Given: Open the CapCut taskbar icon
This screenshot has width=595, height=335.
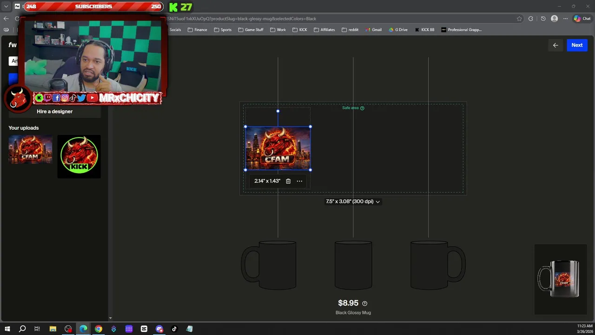Looking at the screenshot, I should (x=144, y=329).
